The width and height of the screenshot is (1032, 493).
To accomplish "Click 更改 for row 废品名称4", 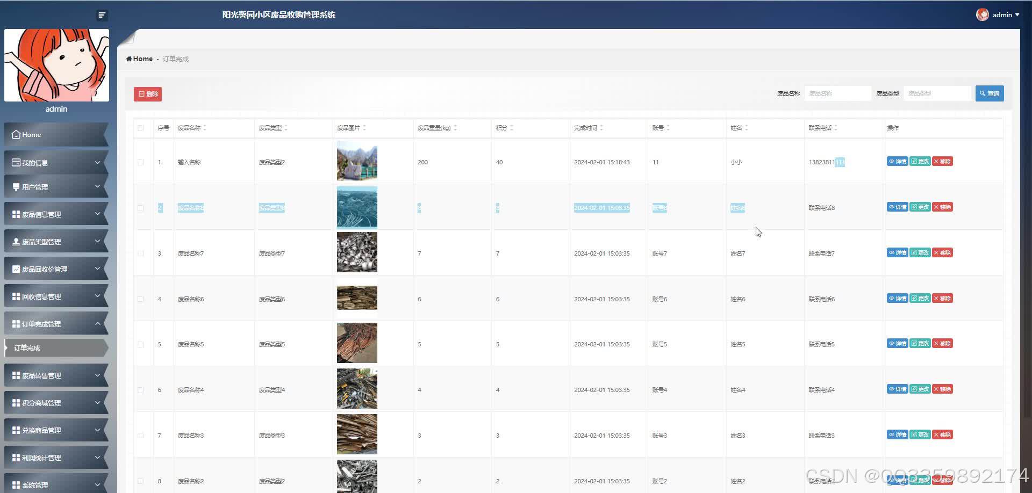I will (x=920, y=389).
